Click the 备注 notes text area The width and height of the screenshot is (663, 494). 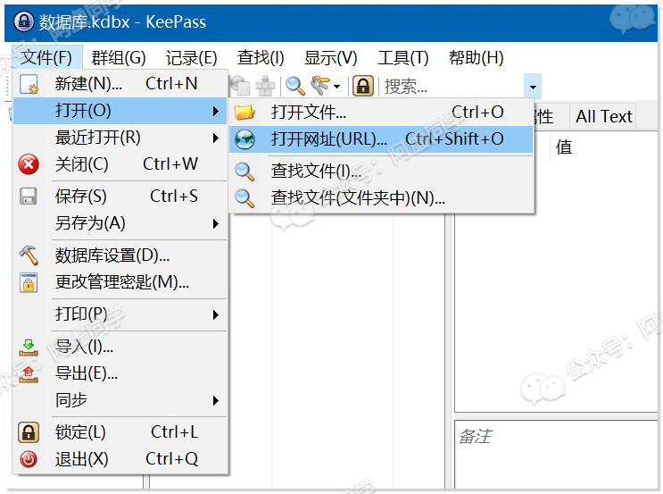point(557,454)
